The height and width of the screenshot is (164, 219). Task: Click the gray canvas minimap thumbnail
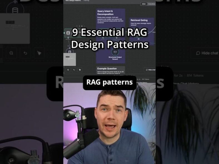tap(69, 59)
